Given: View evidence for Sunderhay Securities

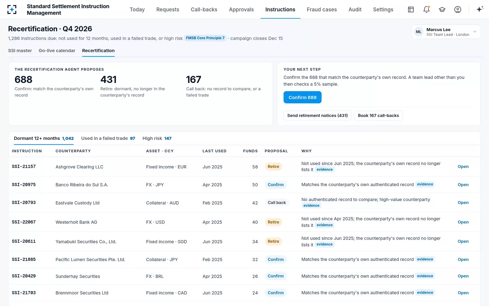Looking at the screenshot, I should pos(425,276).
